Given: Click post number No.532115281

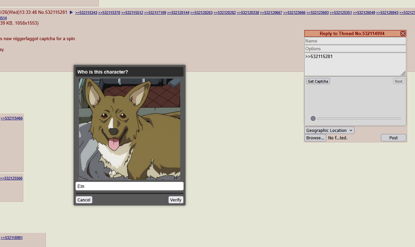Looking at the screenshot, I should (53, 12).
